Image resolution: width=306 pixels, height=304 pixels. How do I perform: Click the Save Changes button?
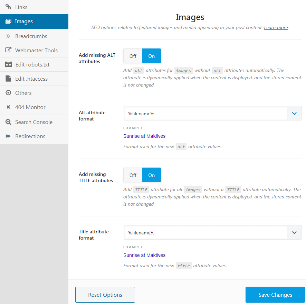275,295
